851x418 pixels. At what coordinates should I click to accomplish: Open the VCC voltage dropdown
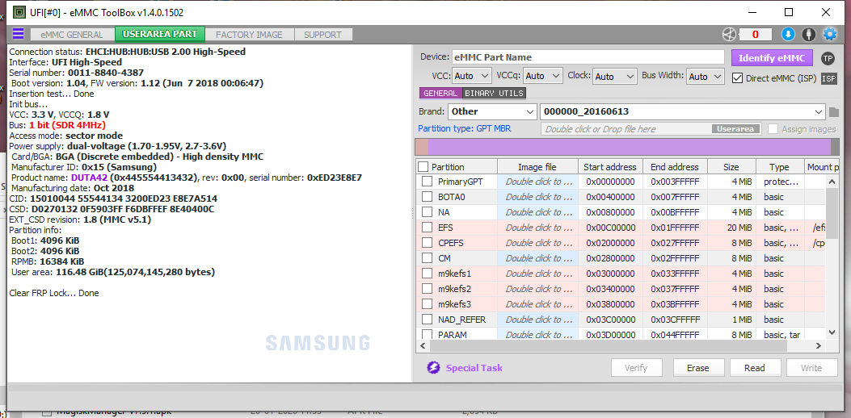471,77
